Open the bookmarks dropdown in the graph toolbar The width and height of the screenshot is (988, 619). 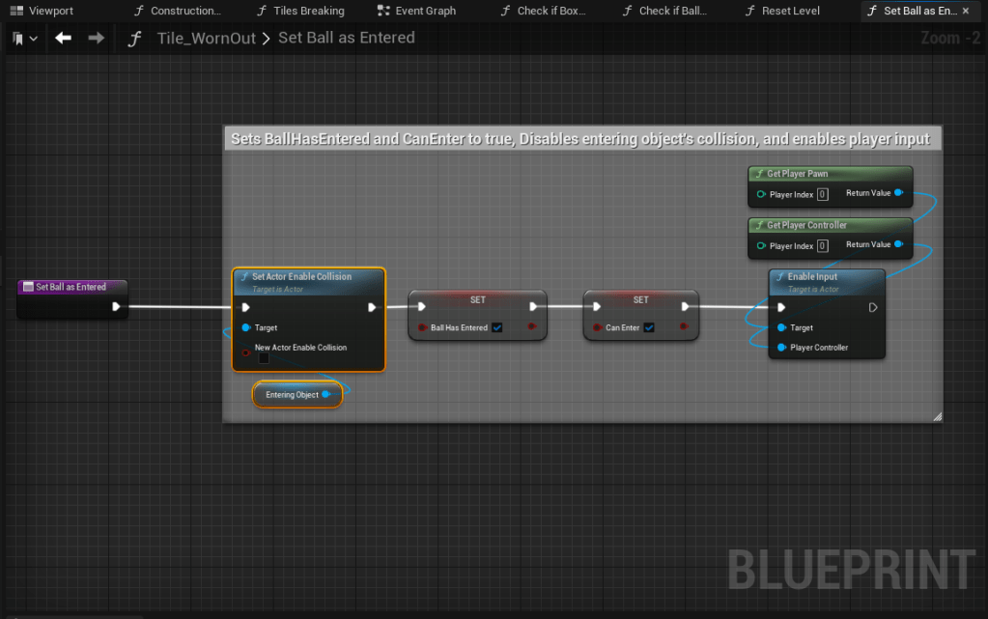[x=25, y=39]
